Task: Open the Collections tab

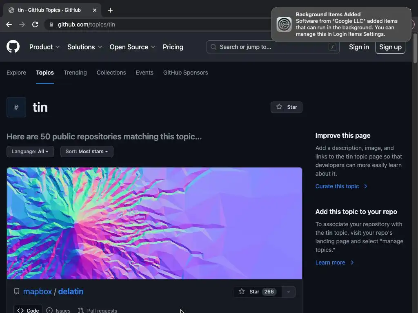Action: (x=111, y=73)
